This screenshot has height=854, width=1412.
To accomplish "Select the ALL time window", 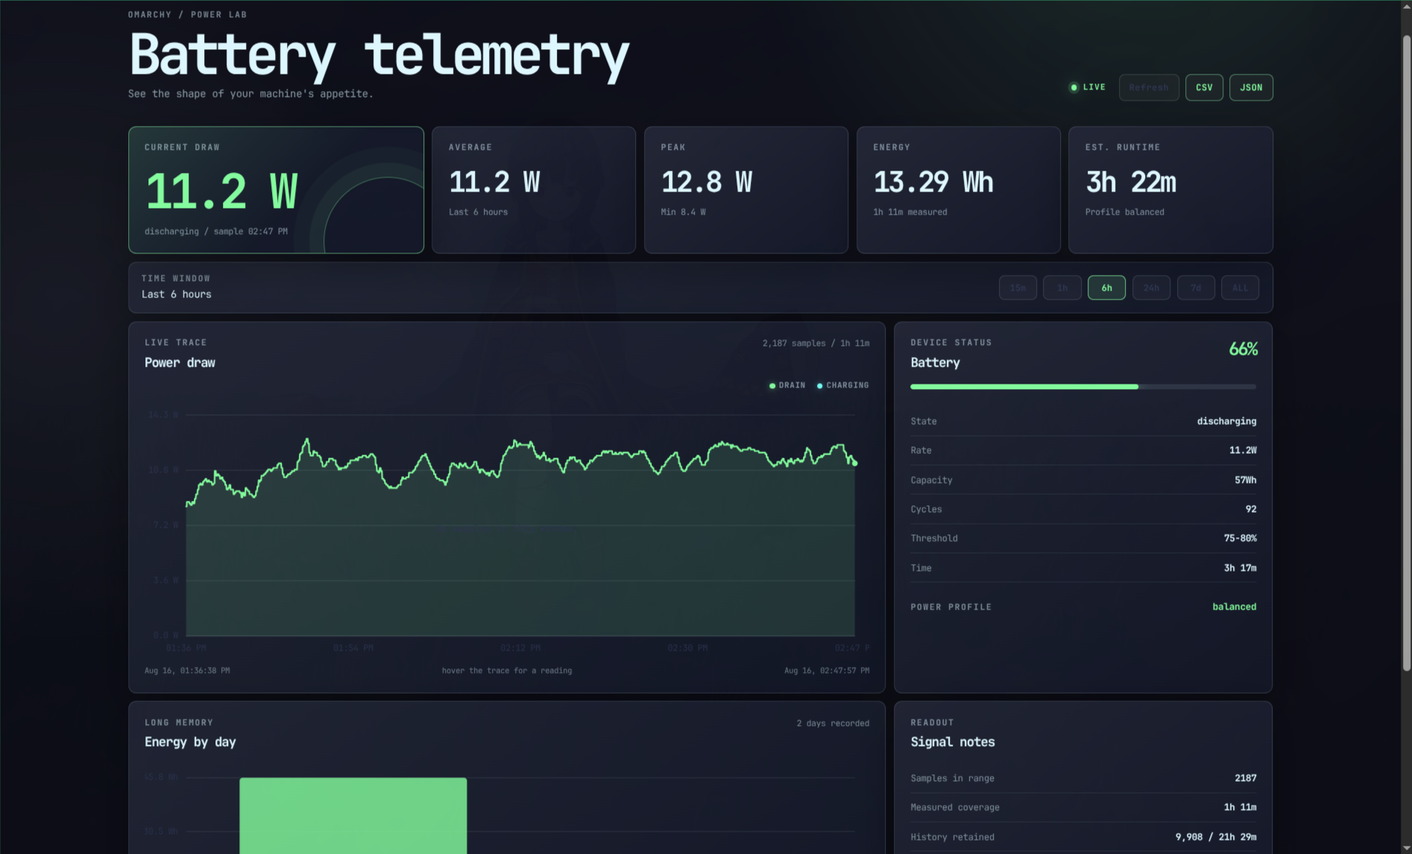I will click(x=1240, y=288).
